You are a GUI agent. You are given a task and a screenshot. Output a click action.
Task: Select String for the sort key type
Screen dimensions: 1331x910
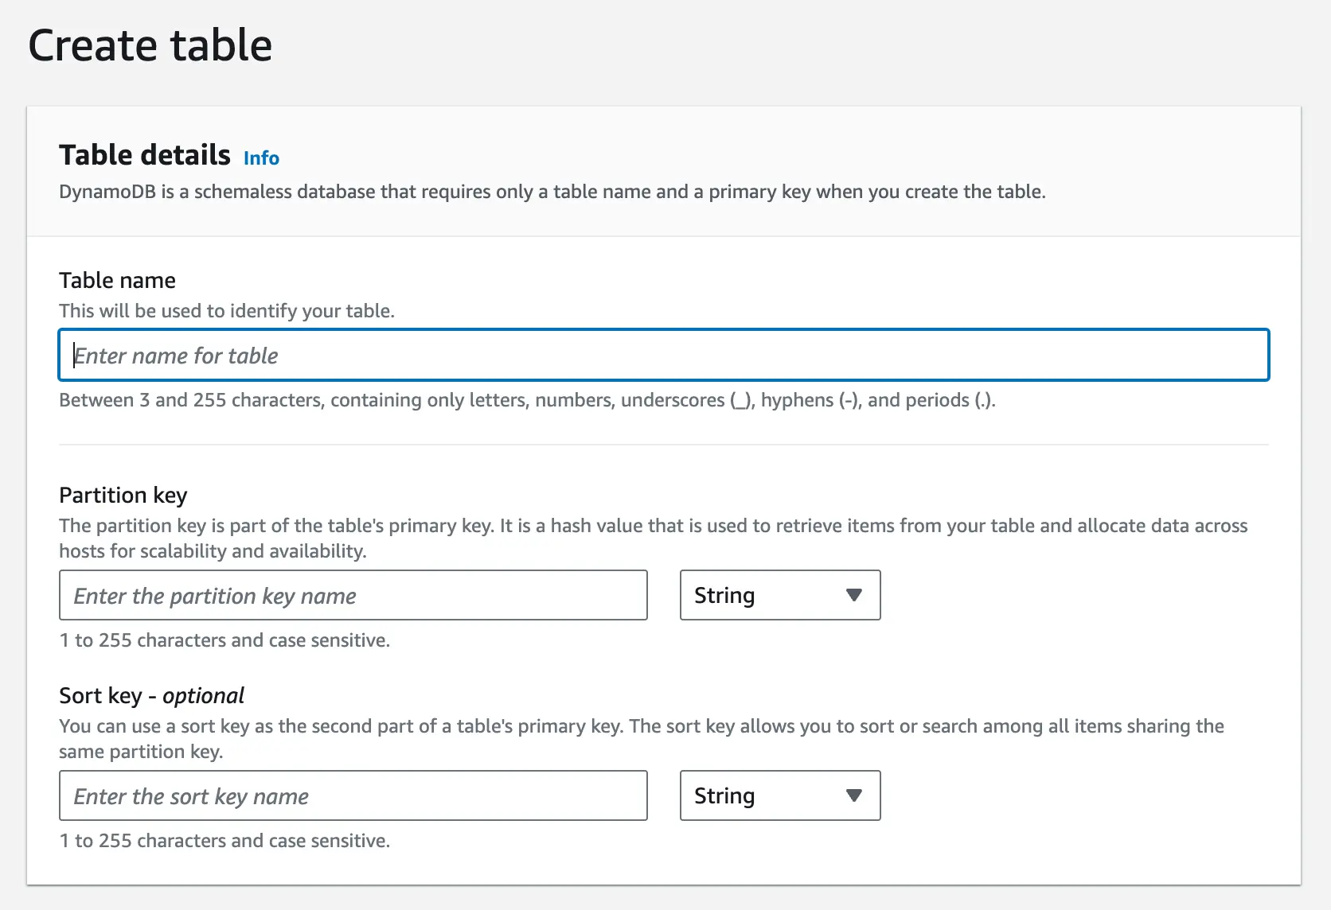[x=779, y=795]
